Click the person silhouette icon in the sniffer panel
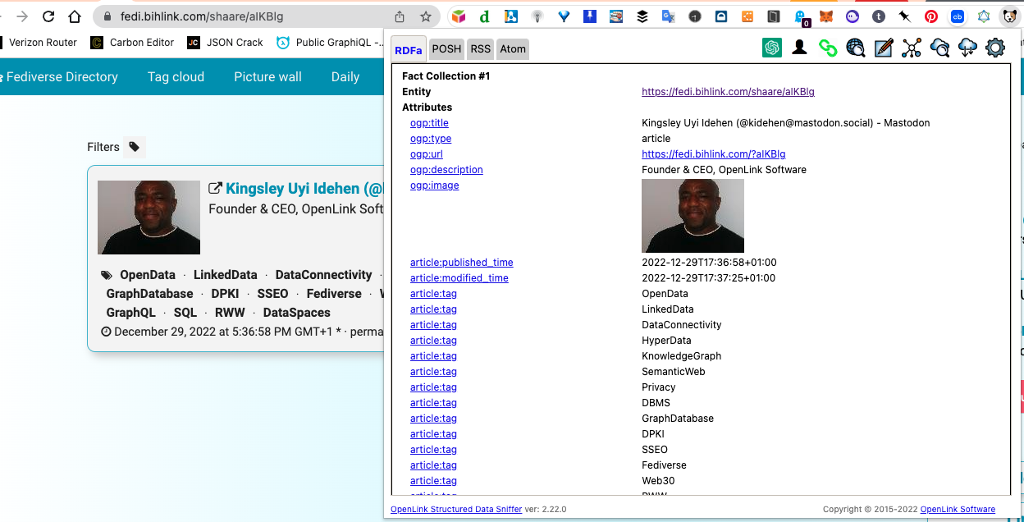1024x522 pixels. (x=799, y=48)
